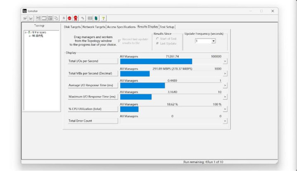Select the Last Update radio button

pyautogui.click(x=157, y=43)
